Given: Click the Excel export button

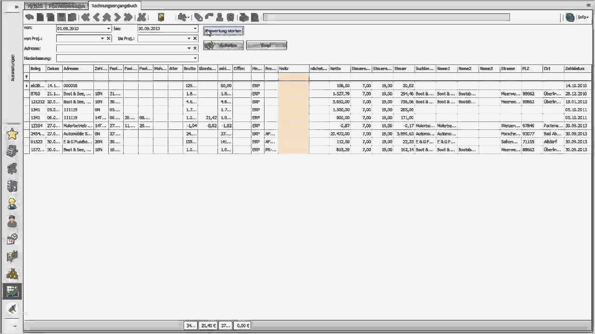Looking at the screenshot, I should [266, 45].
